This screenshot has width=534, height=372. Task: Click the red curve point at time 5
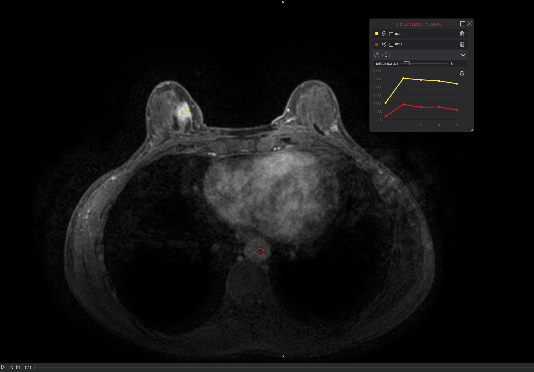[x=457, y=110]
